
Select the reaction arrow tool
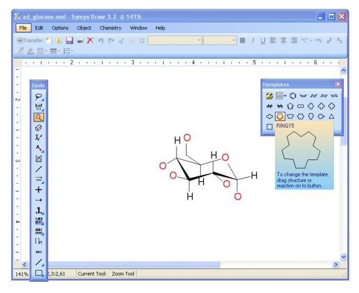click(38, 200)
